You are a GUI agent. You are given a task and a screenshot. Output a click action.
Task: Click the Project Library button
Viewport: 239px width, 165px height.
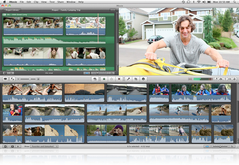pyautogui.click(x=12, y=10)
